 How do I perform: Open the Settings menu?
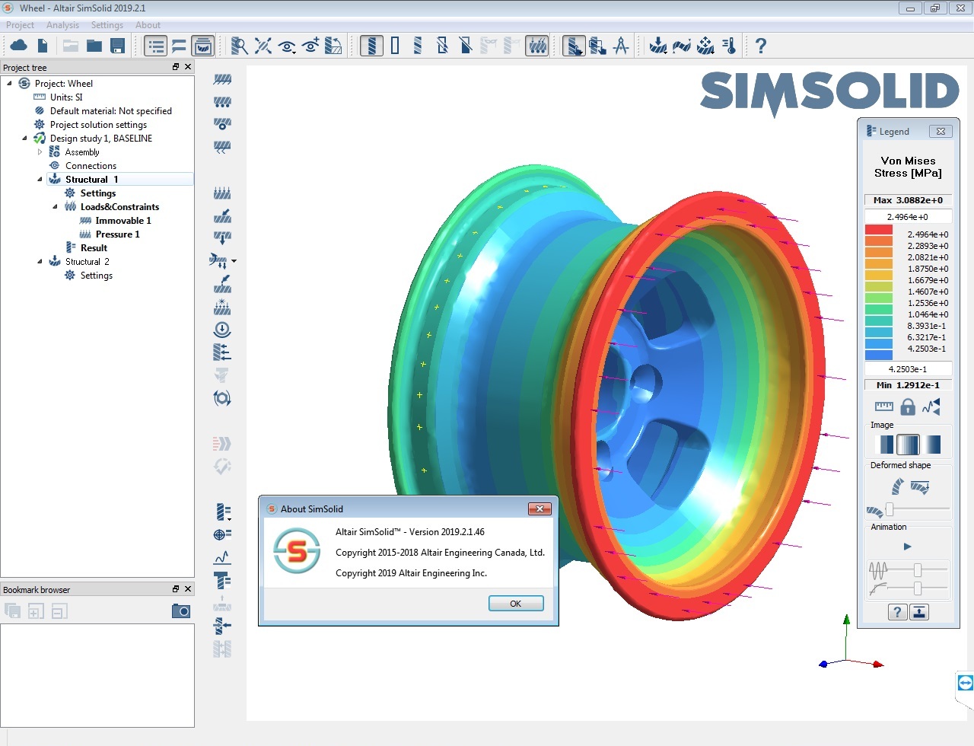click(107, 25)
